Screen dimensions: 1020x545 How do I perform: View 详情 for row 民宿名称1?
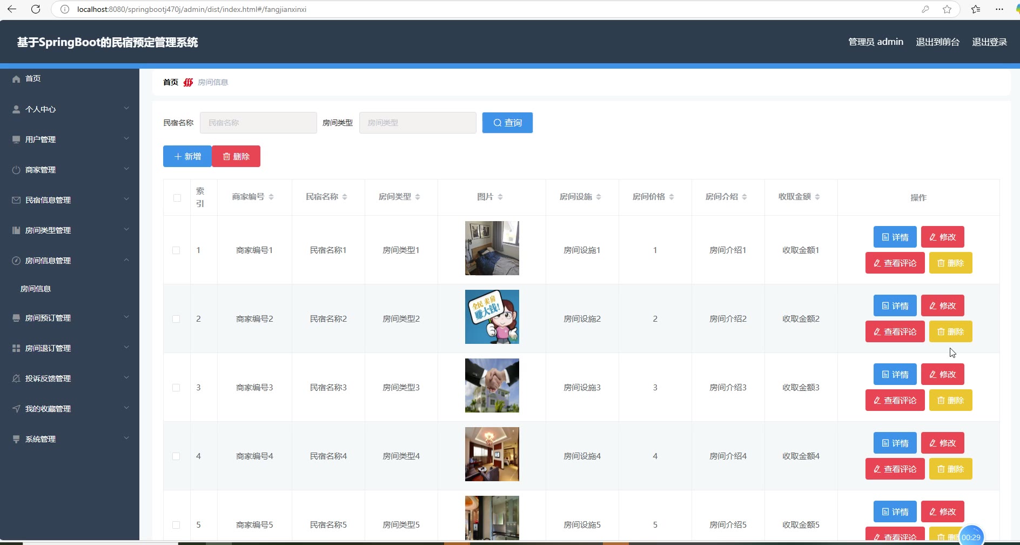(x=895, y=237)
